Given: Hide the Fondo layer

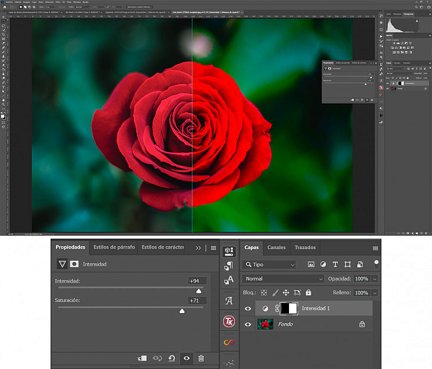Looking at the screenshot, I should [248, 324].
